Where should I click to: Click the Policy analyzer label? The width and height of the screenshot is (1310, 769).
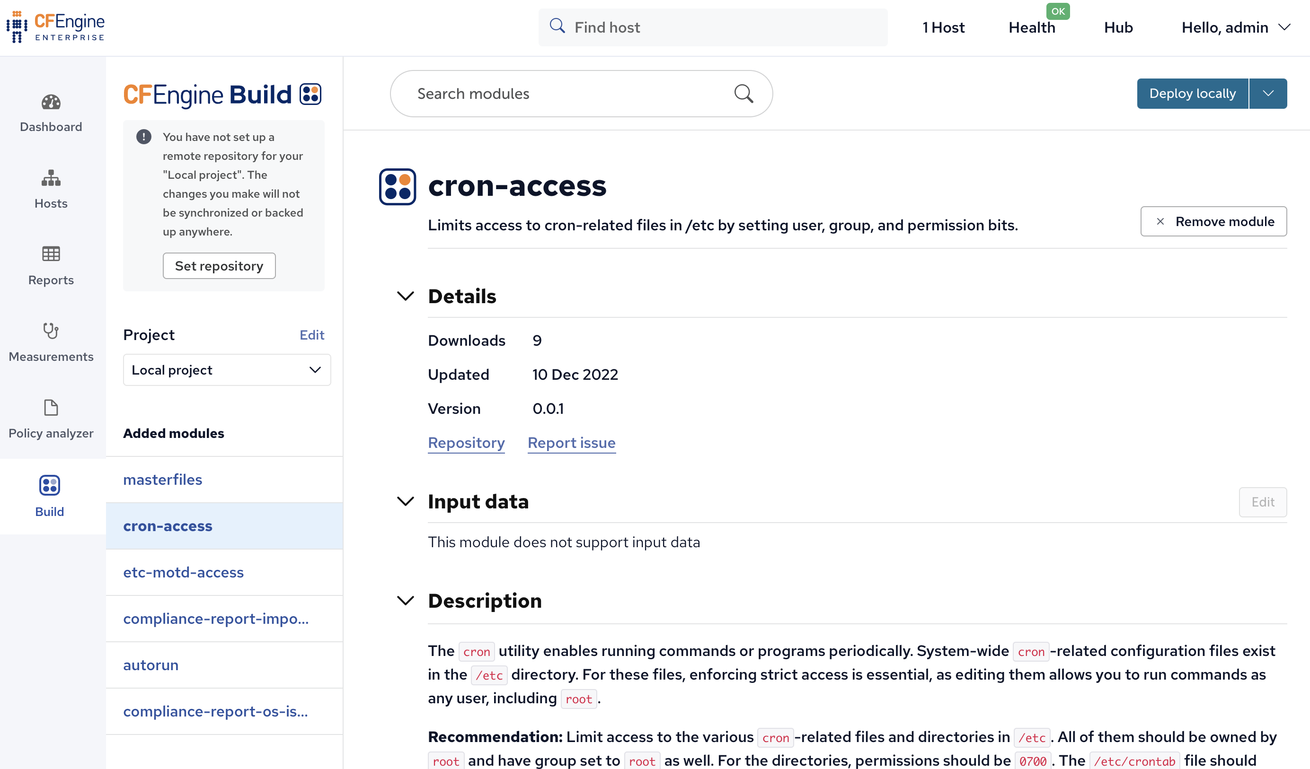pos(51,433)
